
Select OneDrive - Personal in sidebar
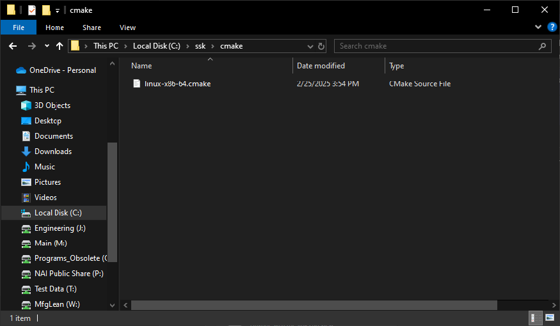pos(63,70)
